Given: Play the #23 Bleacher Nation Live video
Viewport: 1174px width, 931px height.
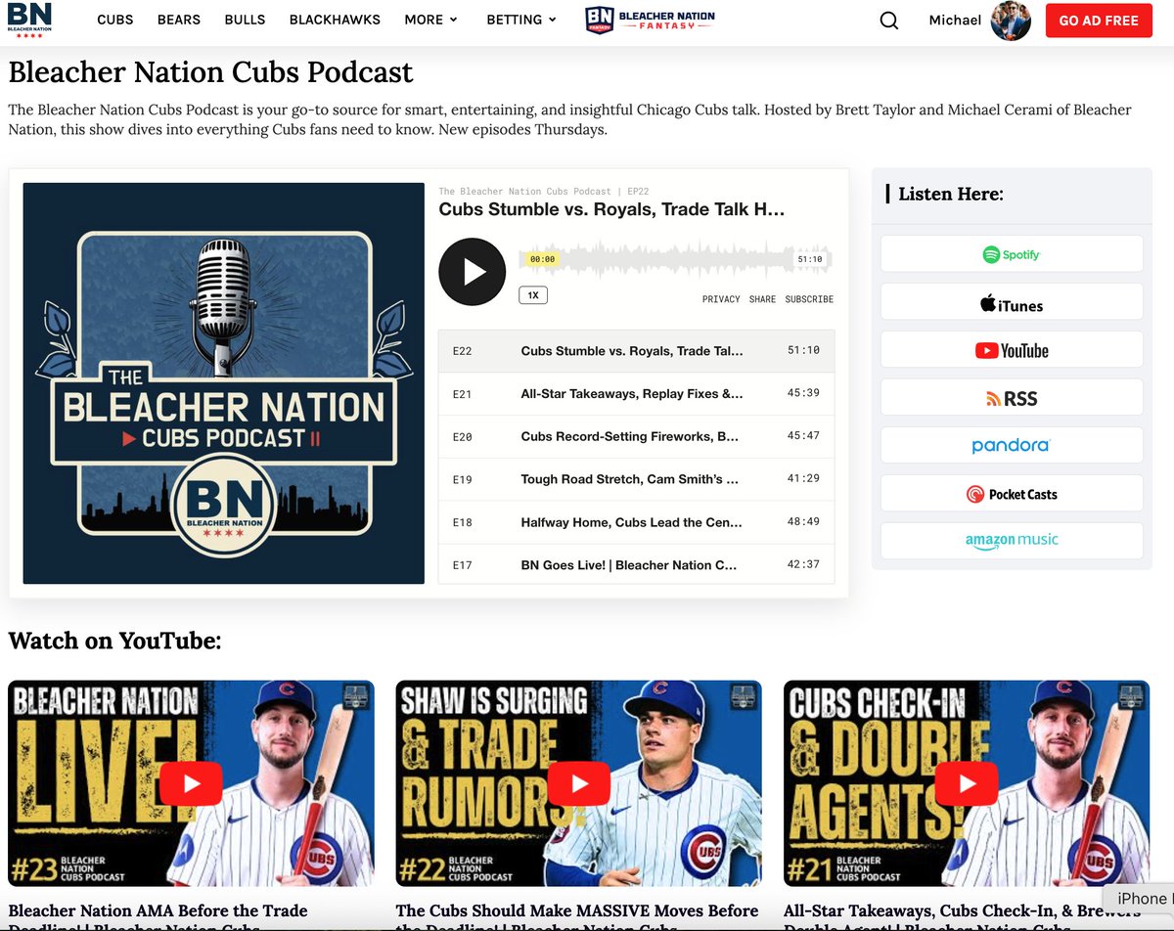Looking at the screenshot, I should [x=191, y=783].
